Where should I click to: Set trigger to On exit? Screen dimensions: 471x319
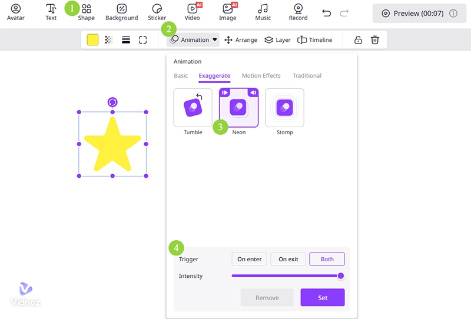point(288,259)
